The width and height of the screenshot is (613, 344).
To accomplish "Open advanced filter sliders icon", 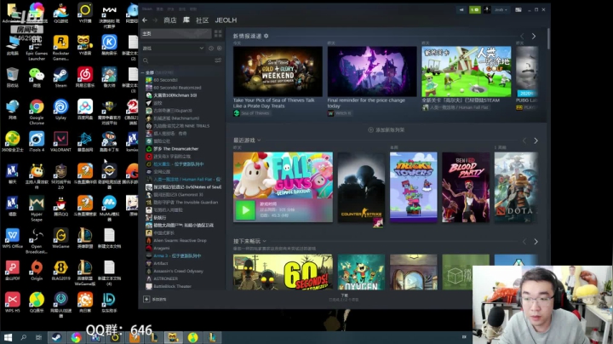I will point(218,60).
